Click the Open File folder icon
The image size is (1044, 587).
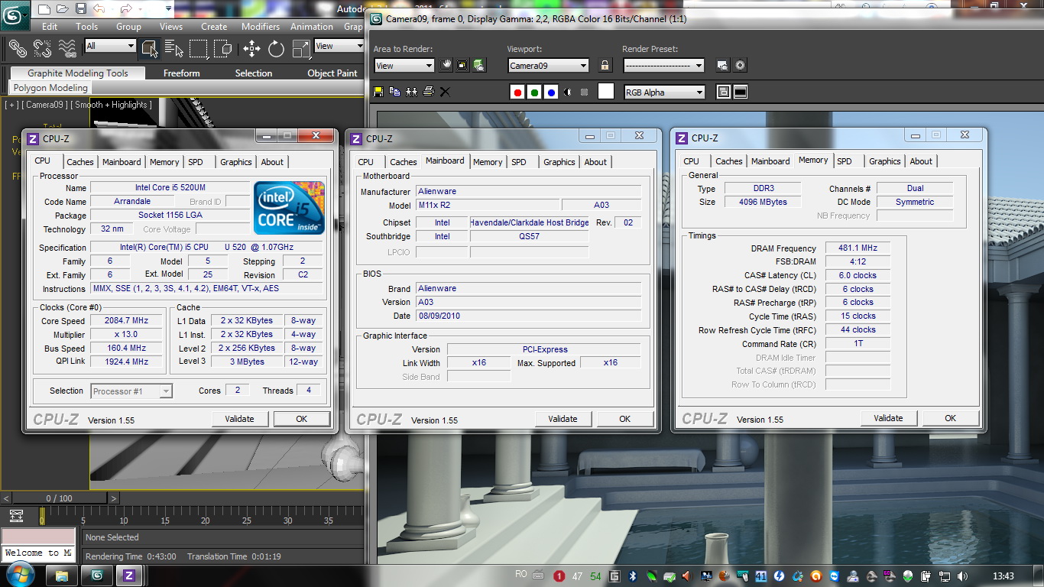point(63,9)
